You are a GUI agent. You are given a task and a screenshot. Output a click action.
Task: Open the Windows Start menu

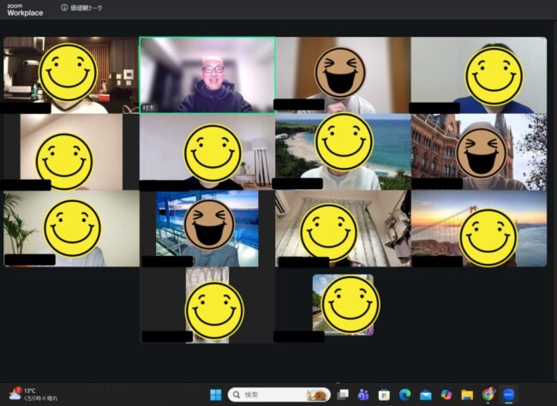coord(215,394)
